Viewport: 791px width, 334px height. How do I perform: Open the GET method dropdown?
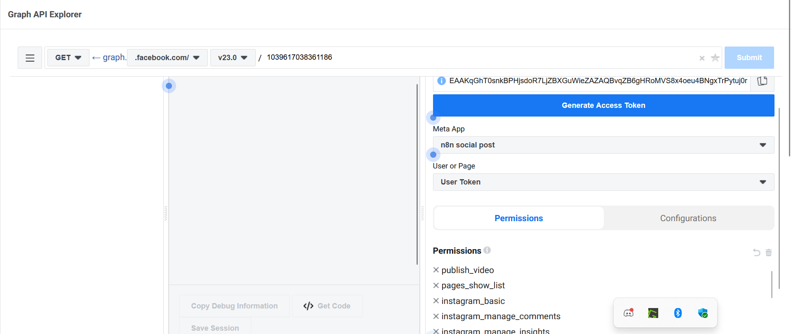tap(68, 58)
